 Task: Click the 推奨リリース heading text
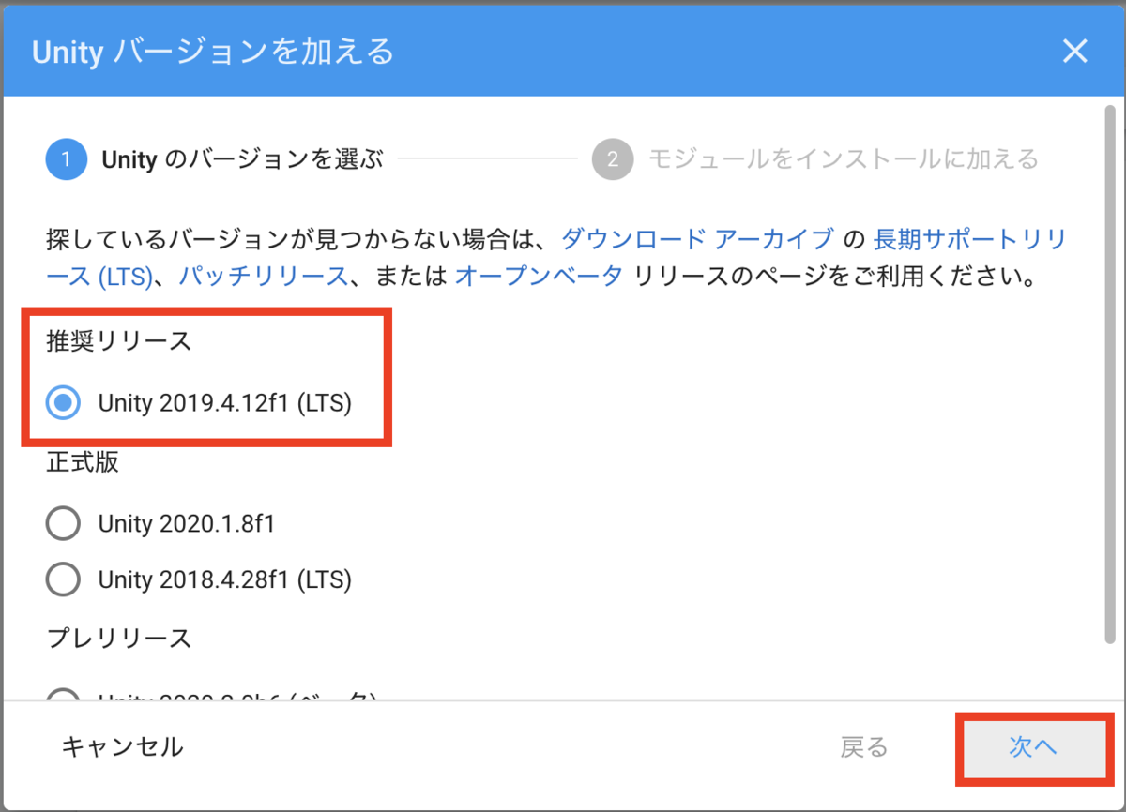(x=119, y=341)
